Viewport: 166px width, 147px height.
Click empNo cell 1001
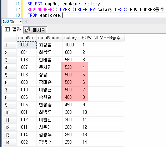pyautogui.click(x=27, y=112)
